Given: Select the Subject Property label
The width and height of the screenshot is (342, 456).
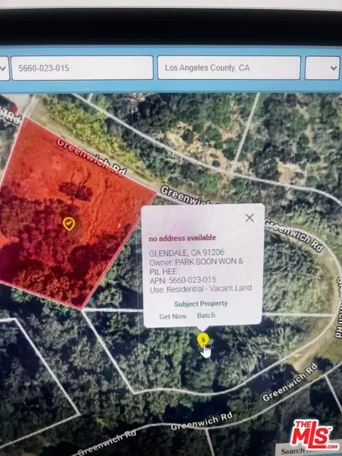Looking at the screenshot, I should coord(201,304).
